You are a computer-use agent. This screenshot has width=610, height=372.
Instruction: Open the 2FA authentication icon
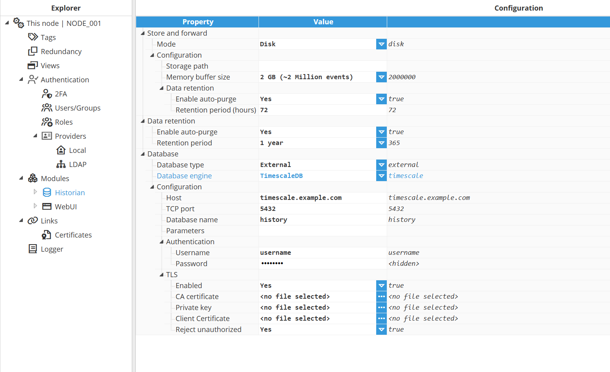click(47, 94)
